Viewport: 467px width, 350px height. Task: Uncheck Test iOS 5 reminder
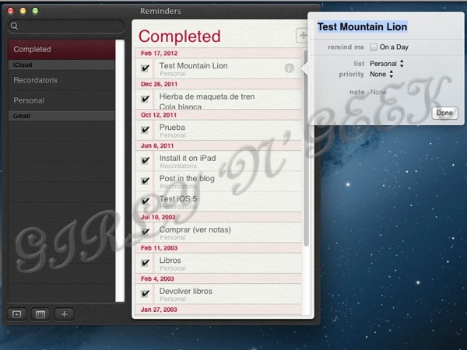coord(145,201)
